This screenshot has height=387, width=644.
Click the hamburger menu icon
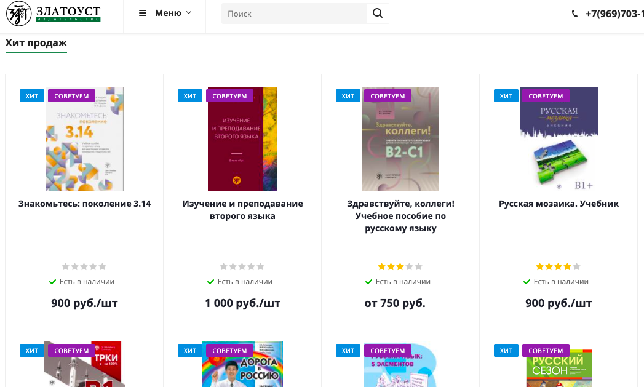(143, 13)
